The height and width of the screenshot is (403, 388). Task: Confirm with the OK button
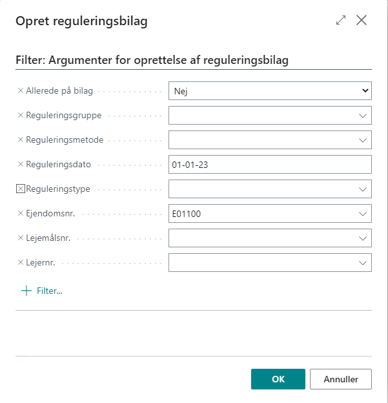(x=278, y=379)
